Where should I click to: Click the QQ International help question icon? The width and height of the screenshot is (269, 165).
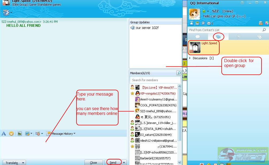coord(242,3)
